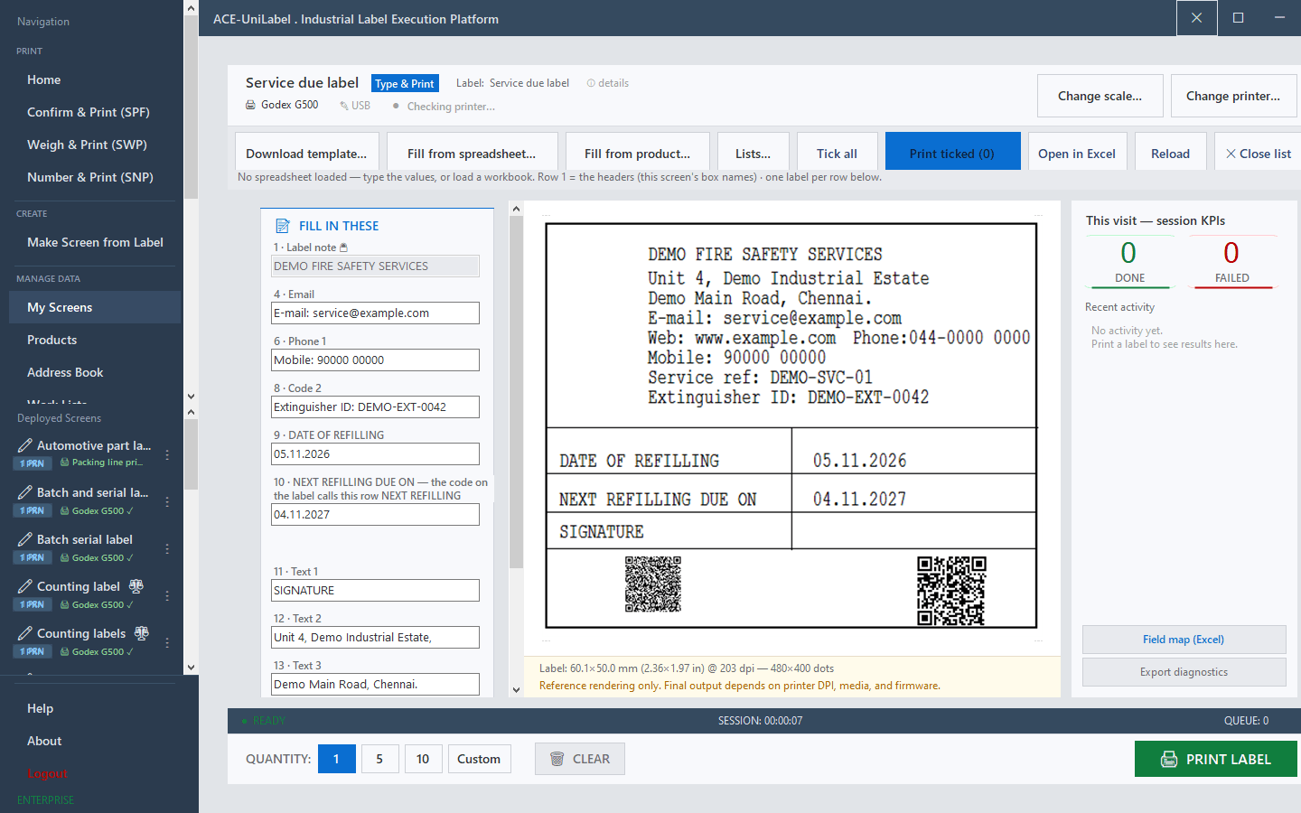This screenshot has height=813, width=1301.
Task: Open Home in the navigation
Action: (x=95, y=79)
